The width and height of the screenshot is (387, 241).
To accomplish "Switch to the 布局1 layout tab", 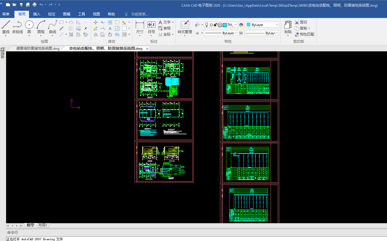I will pyautogui.click(x=43, y=225).
